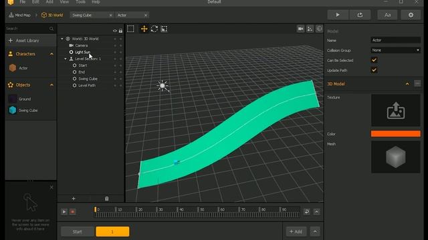Collapse the Characters section
428x240 pixels.
tap(51, 54)
